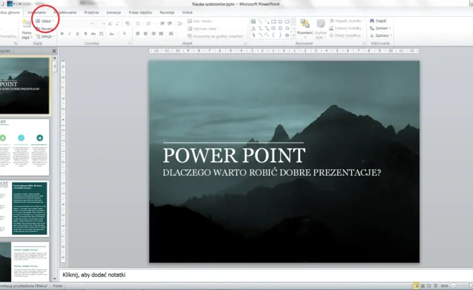Open Rozmieść arrange options
Viewport: 473px width, 290px height.
[x=305, y=28]
